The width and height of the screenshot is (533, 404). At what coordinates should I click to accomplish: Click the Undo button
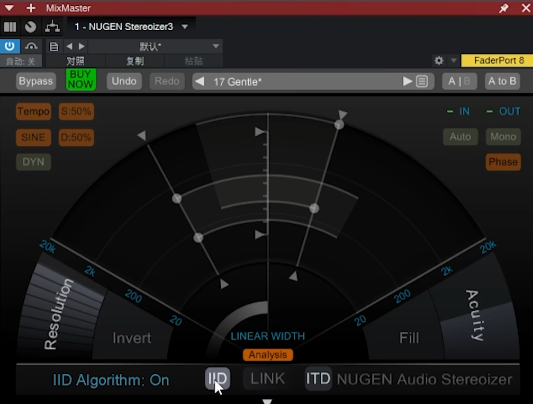pos(124,81)
